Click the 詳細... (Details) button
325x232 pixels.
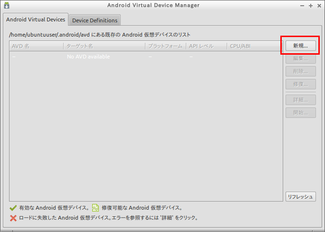click(x=301, y=100)
